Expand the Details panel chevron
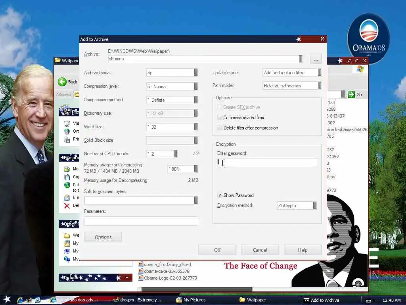This screenshot has height=305, width=406. click(127, 278)
